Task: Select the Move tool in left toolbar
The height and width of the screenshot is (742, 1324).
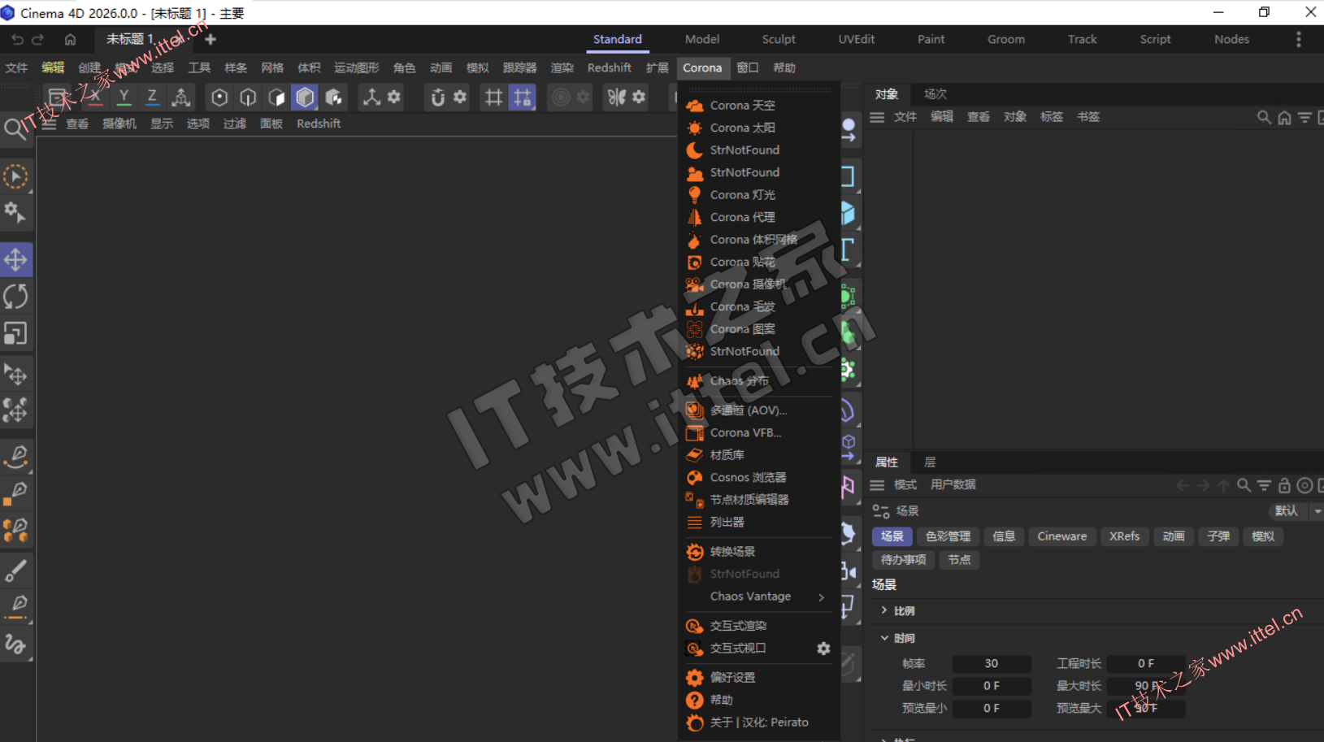Action: pyautogui.click(x=16, y=260)
